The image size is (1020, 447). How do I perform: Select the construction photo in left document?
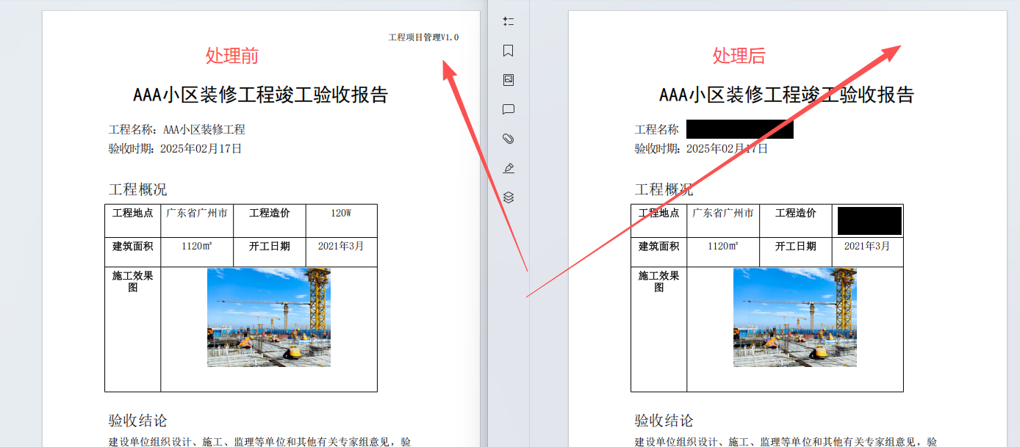pos(269,317)
